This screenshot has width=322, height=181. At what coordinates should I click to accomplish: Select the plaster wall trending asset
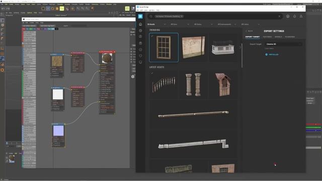193,47
